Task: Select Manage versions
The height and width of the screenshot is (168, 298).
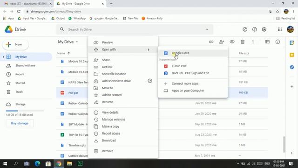Action: [x=123, y=119]
